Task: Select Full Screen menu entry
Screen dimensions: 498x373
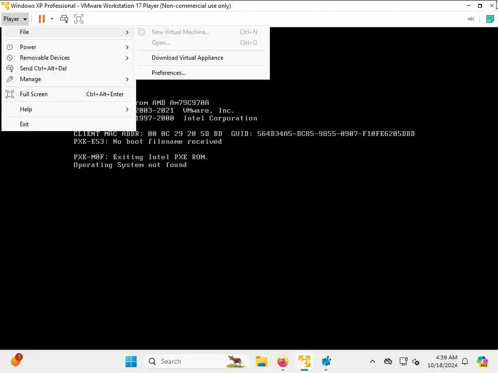Action: click(x=68, y=94)
